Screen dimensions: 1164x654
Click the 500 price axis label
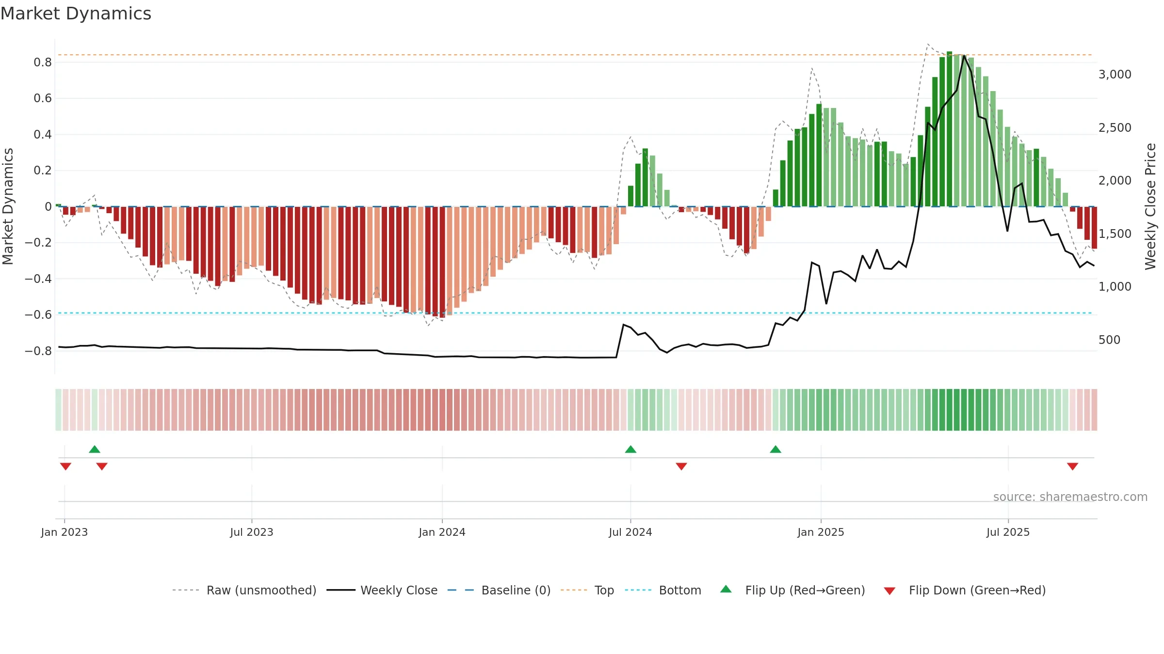coord(1110,340)
